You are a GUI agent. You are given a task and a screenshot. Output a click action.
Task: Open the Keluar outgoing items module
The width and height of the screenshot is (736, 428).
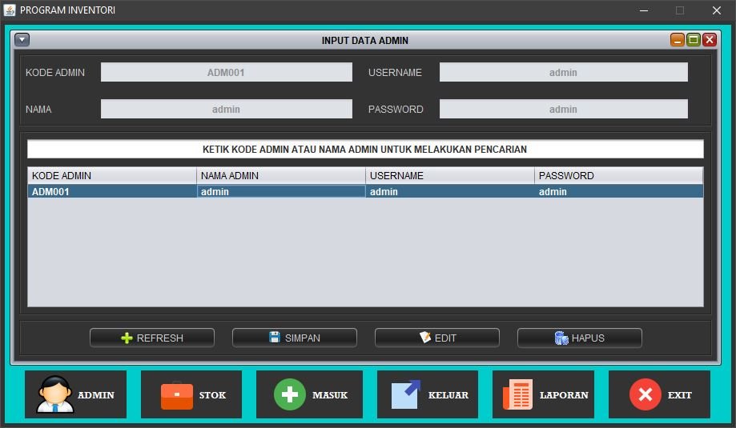click(x=427, y=394)
